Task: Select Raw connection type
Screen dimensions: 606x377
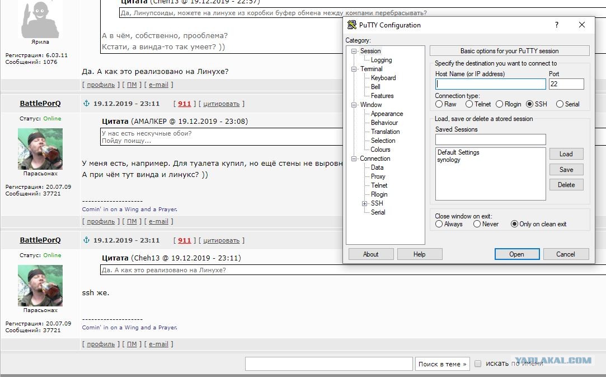Action: pos(439,104)
